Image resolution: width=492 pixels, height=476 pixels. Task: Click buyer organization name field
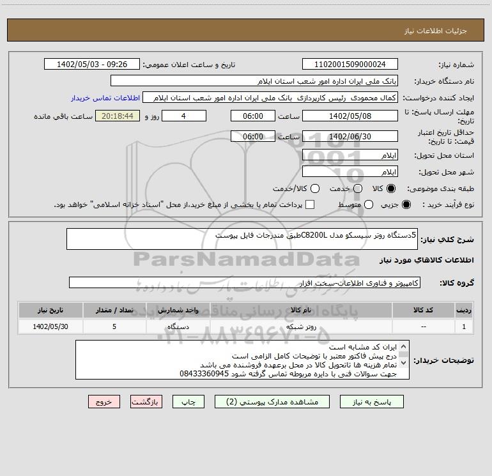click(254, 81)
